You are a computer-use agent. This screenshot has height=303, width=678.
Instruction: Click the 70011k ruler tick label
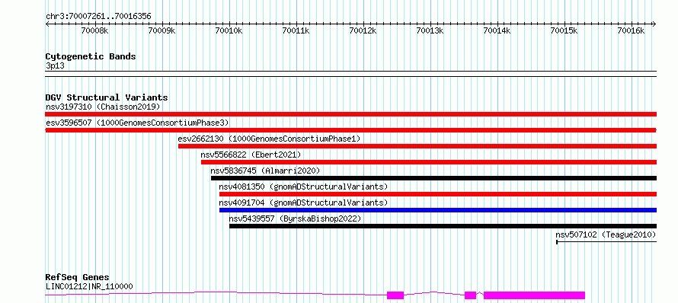[x=296, y=30]
